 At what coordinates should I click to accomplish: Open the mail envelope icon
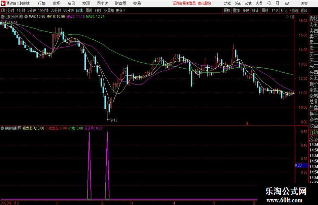pyautogui.click(x=287, y=3)
